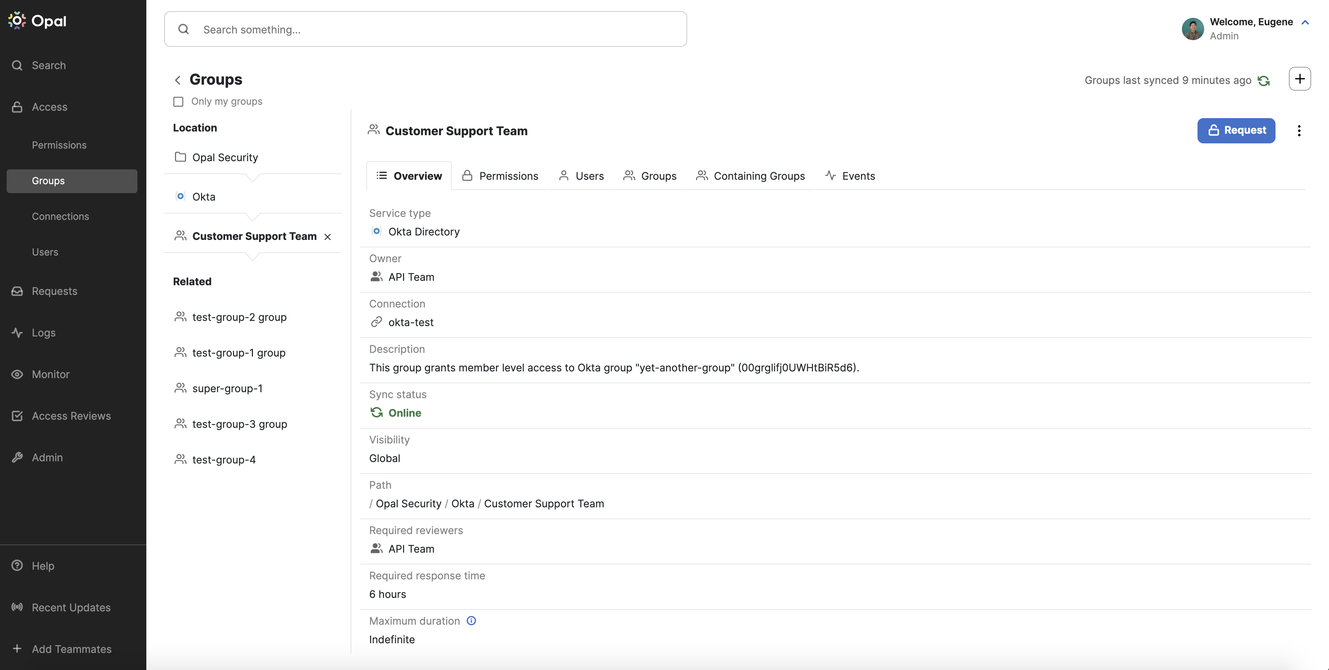This screenshot has height=670, width=1329.
Task: Click Groups last synced 9 minutes ago text
Action: pyautogui.click(x=1167, y=81)
